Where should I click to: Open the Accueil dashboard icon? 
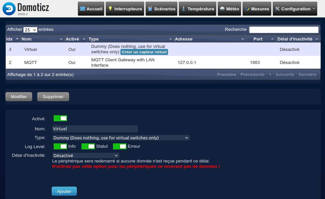pos(83,9)
